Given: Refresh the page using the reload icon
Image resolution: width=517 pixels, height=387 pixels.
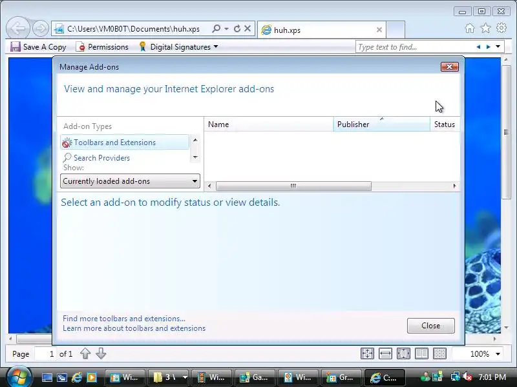Looking at the screenshot, I should (237, 28).
